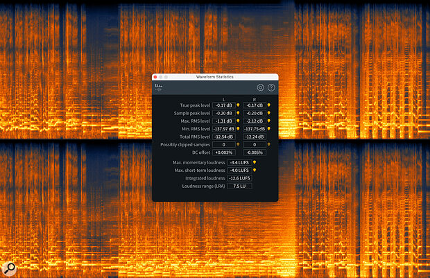Click the left Total RMS level value
Viewport: 430px width, 278px height.
224,137
